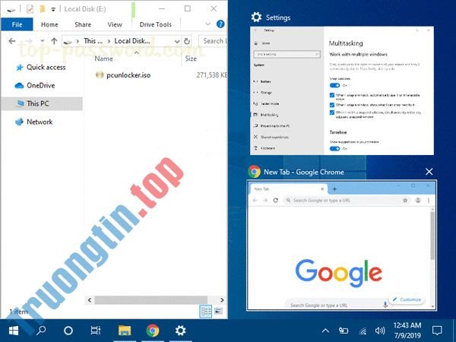Open the volume speaker tray icon
456x342 pixels.
(x=380, y=331)
